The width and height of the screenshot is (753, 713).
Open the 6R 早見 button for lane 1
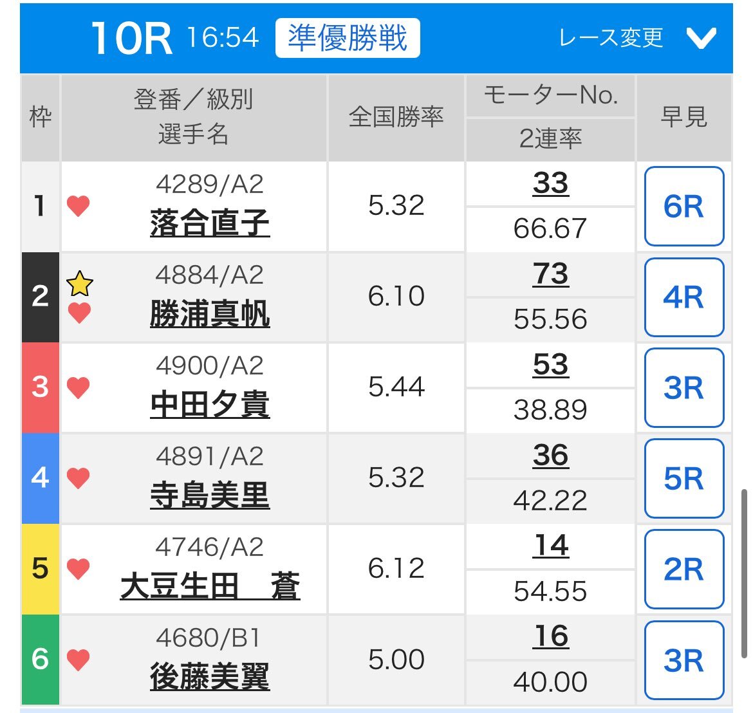tap(684, 207)
